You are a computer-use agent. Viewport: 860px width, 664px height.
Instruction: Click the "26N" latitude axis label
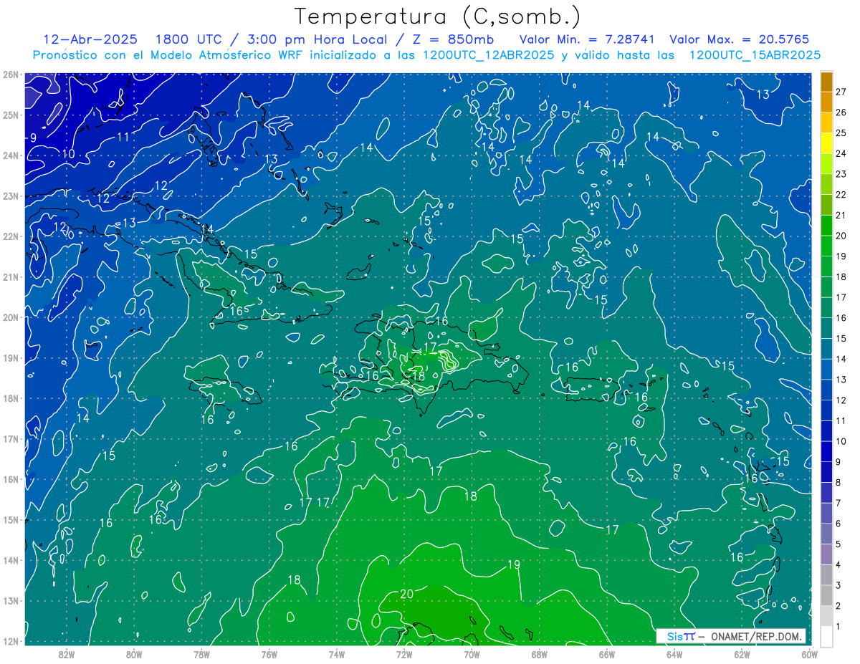[10, 74]
